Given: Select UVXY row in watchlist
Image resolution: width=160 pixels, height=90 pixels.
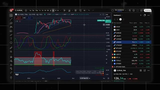Looking at the screenshot, I should [132, 30].
